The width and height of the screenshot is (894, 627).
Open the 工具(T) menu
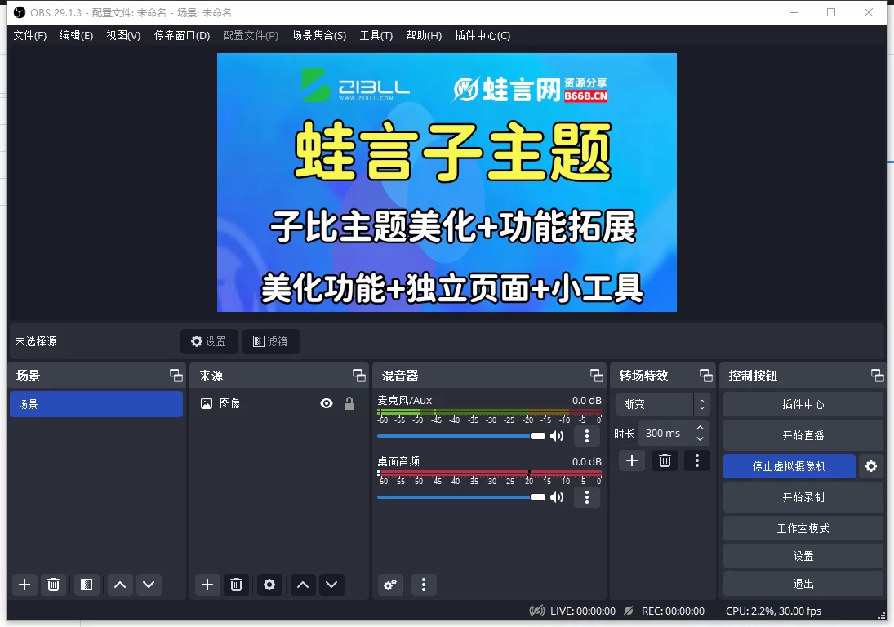pyautogui.click(x=376, y=35)
